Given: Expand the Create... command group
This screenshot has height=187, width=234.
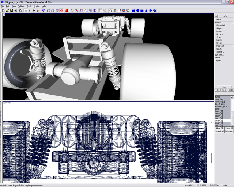Looking at the screenshot, I should 219,20.
